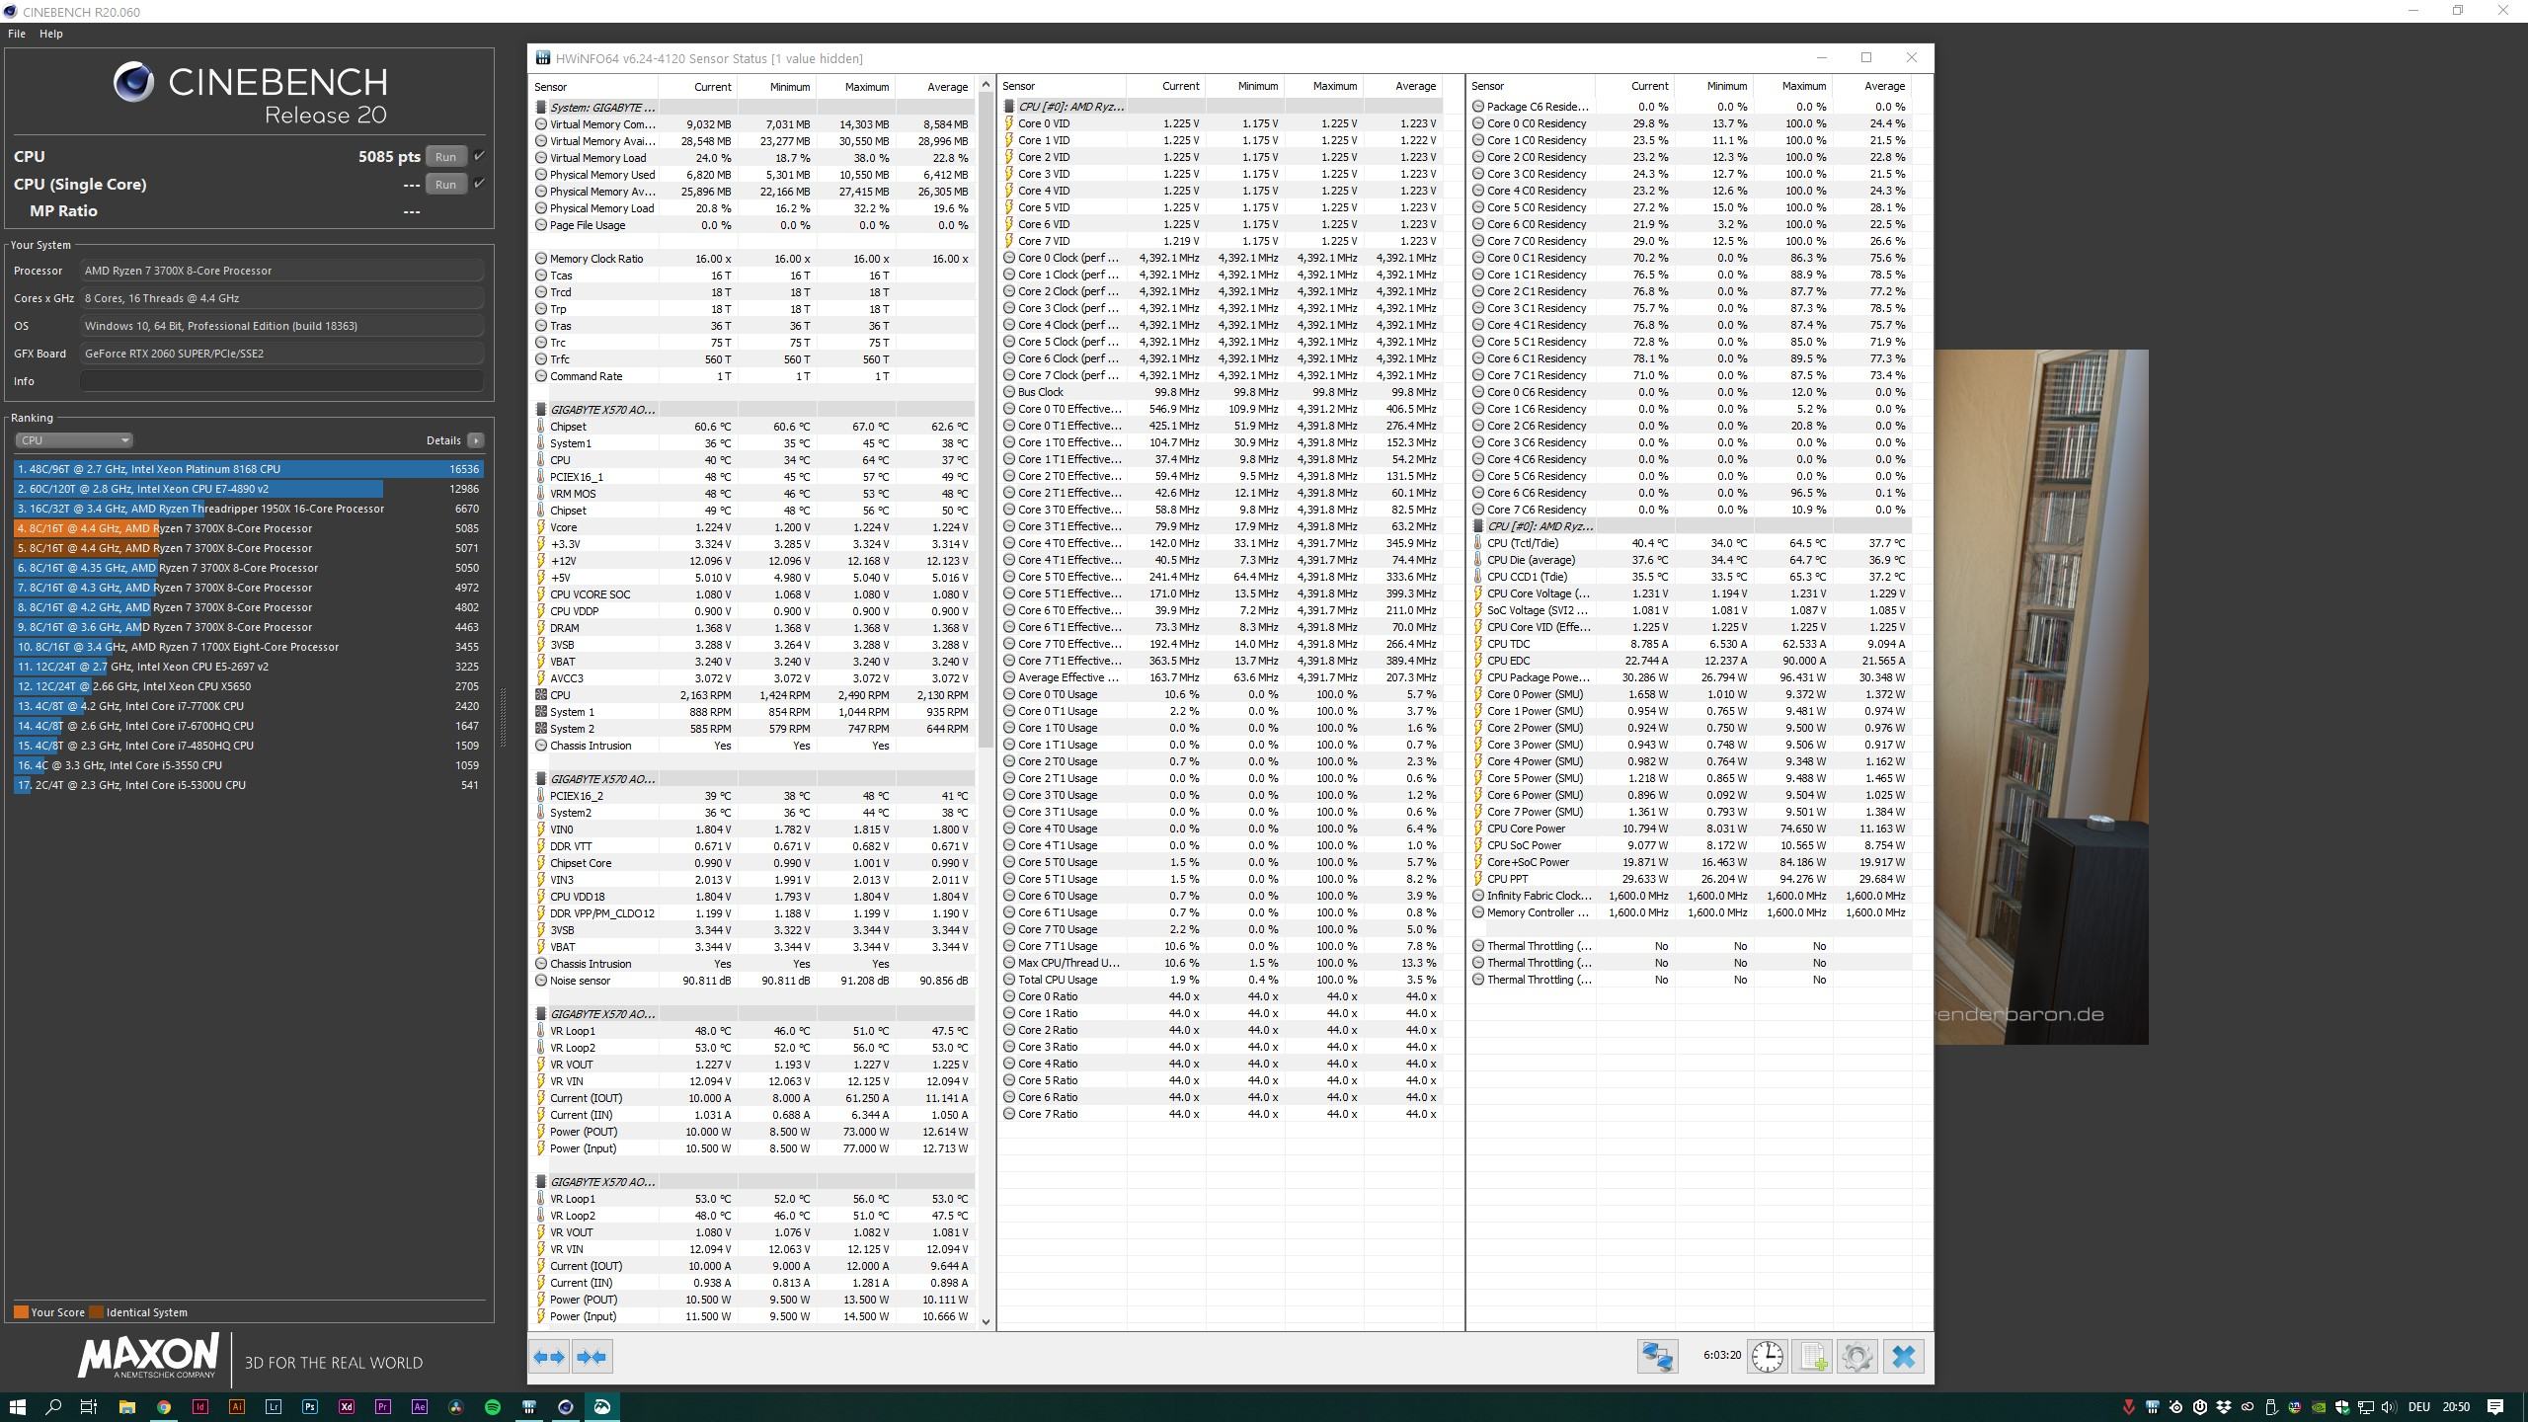
Task: Shrink HWiNFO sensor columns with inward arrows button
Action: pos(592,1357)
